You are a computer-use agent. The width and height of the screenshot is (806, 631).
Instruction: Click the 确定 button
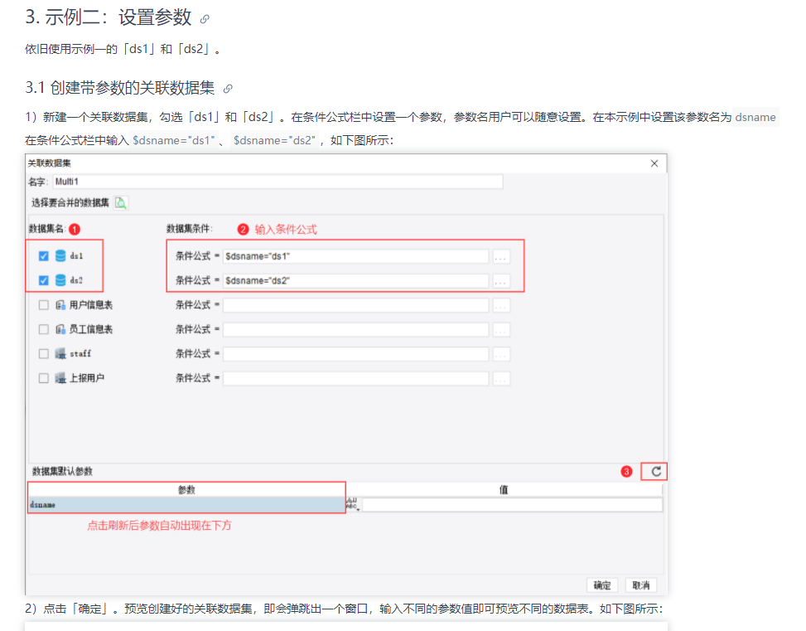pos(602,585)
